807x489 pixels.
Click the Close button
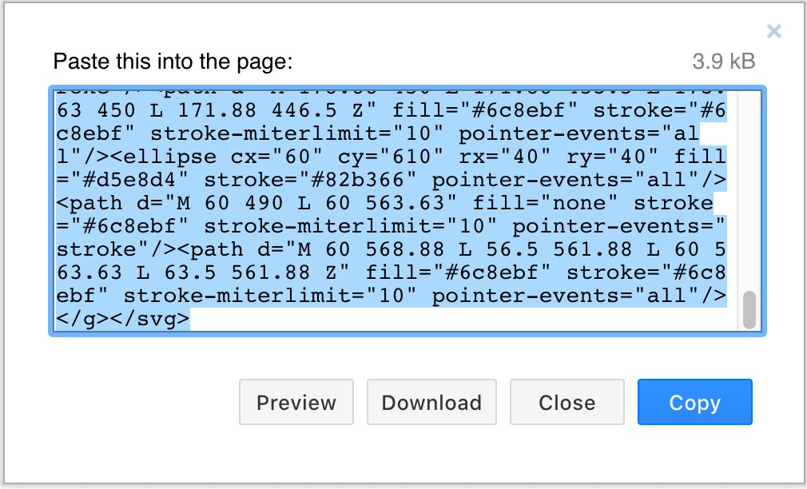coord(566,402)
